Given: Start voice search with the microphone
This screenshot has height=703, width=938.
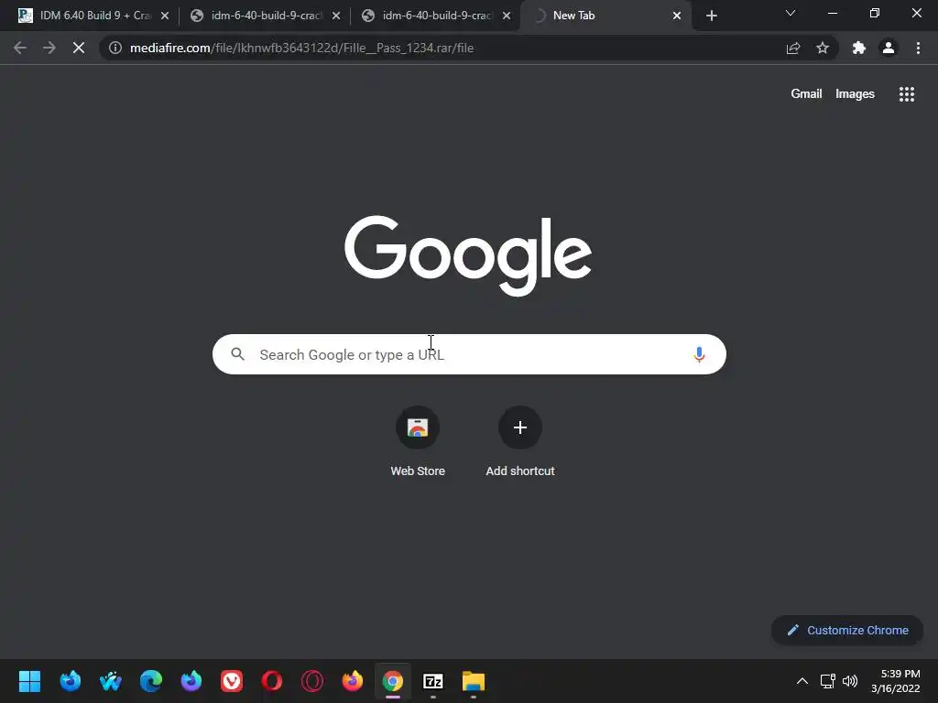Looking at the screenshot, I should click(x=699, y=354).
